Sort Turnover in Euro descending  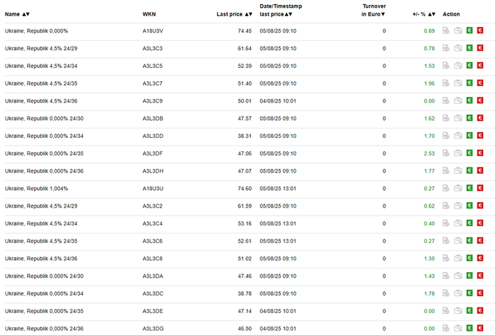(x=383, y=14)
